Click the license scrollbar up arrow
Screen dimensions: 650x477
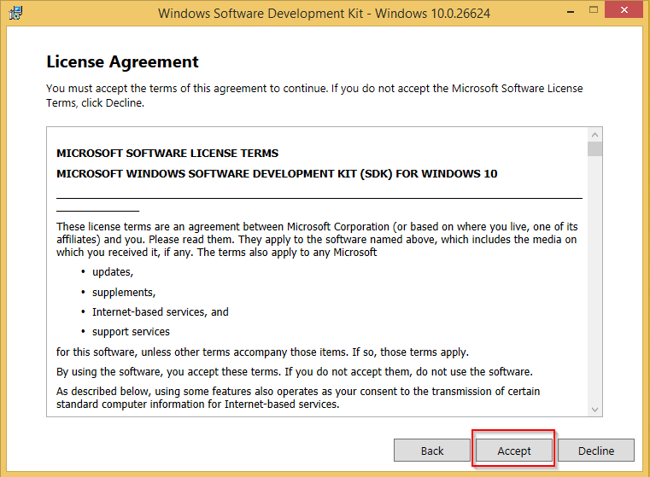pos(595,135)
